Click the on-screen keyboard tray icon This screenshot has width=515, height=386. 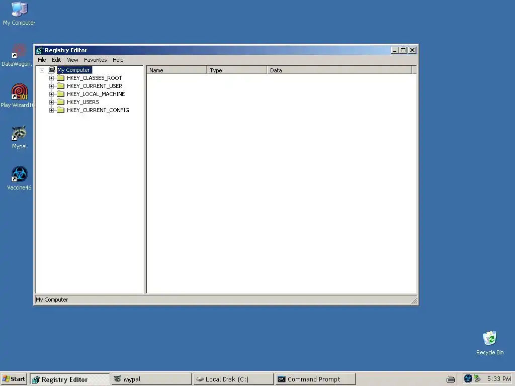click(x=451, y=379)
